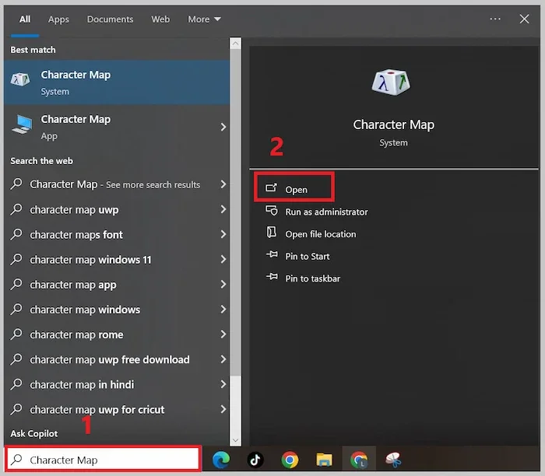Open Microsoft Edge from the taskbar
The width and height of the screenshot is (545, 476).
click(x=221, y=460)
